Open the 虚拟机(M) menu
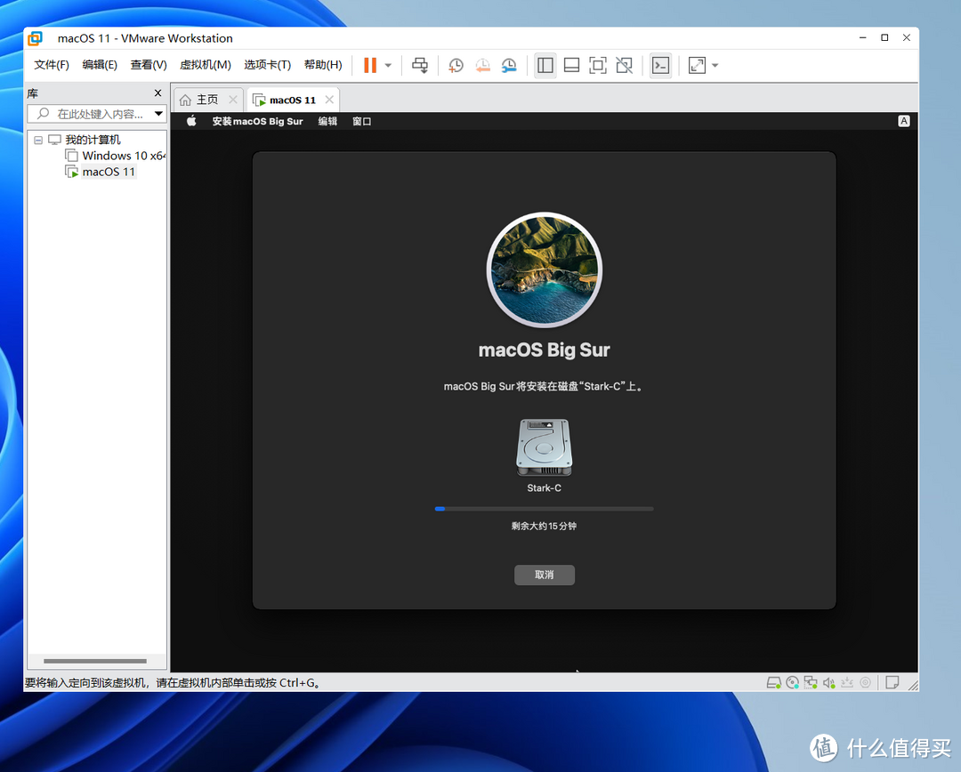 point(206,65)
